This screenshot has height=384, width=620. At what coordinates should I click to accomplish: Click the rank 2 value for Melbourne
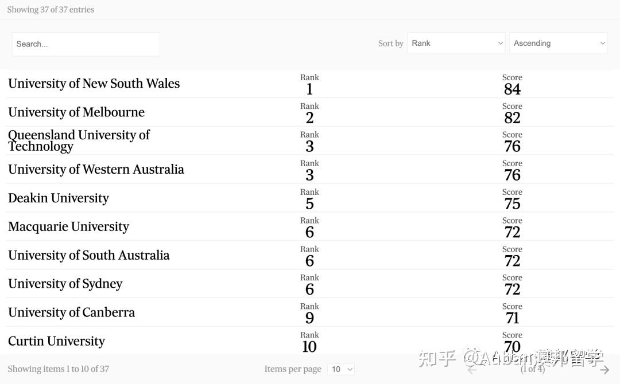tap(309, 117)
